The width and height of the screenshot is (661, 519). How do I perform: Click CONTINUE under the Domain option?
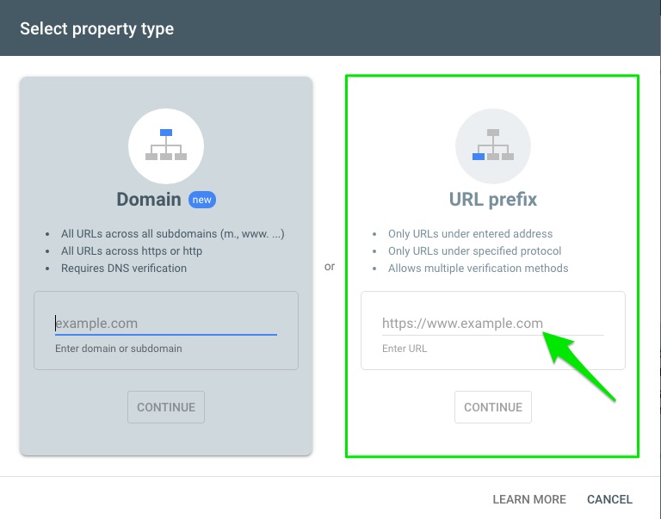coord(166,407)
